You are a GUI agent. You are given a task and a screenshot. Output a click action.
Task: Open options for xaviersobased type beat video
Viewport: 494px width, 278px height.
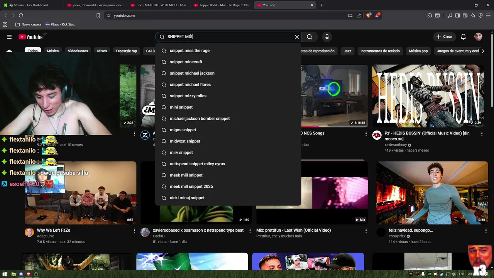[250, 231]
